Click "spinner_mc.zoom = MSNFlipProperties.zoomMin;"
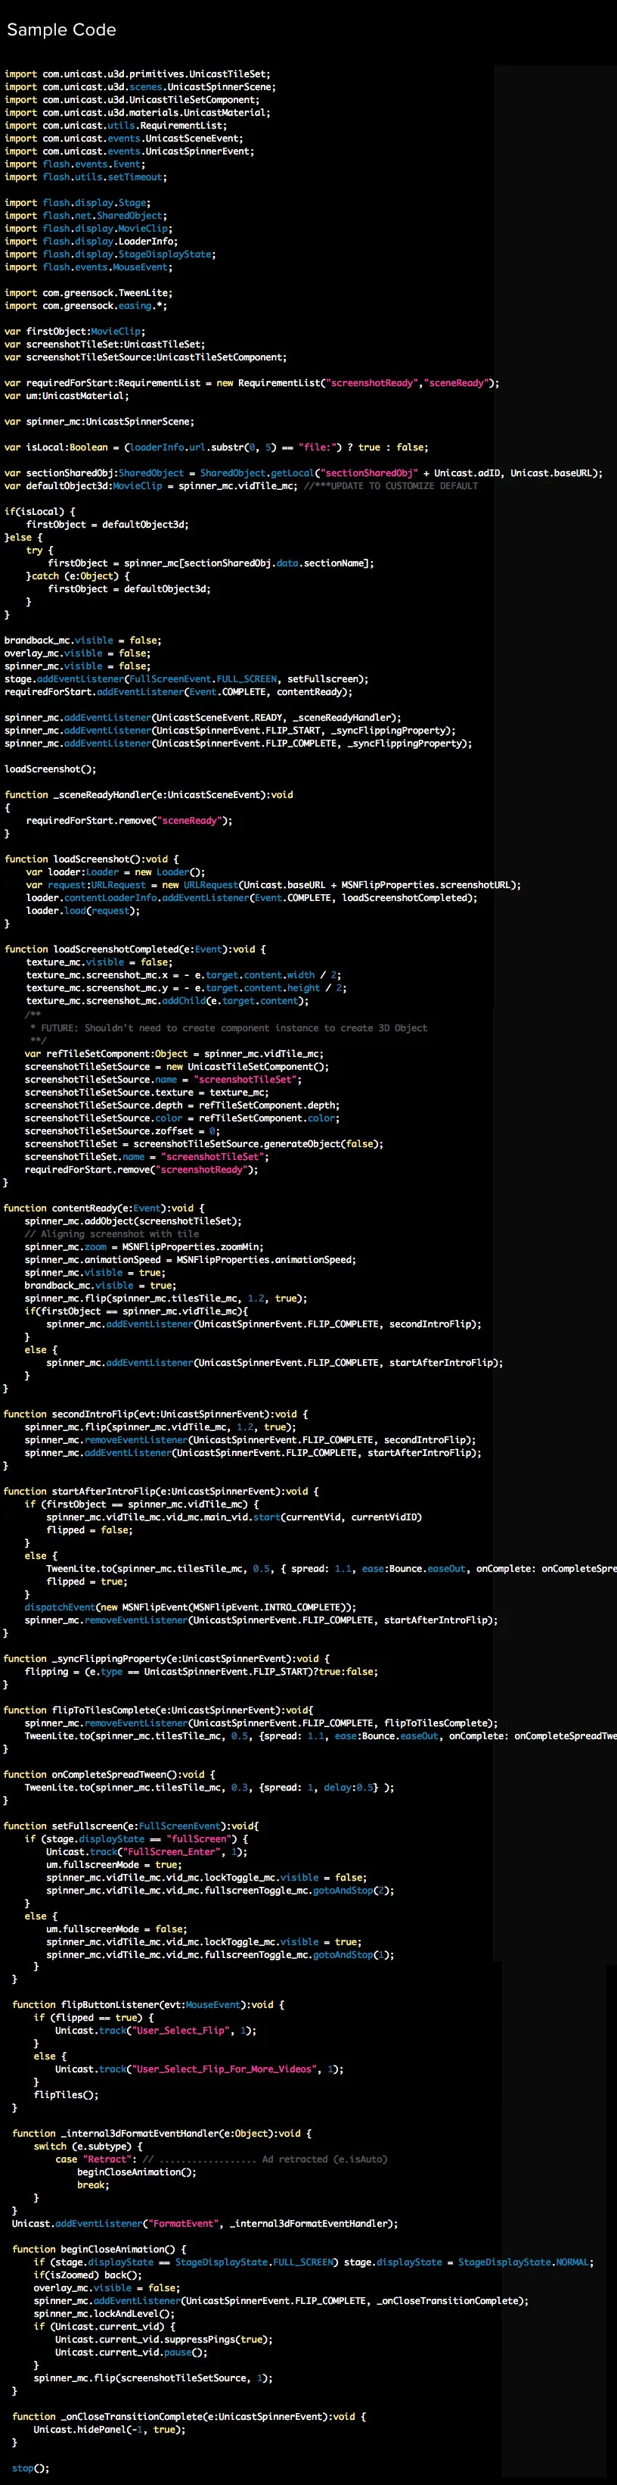The width and height of the screenshot is (617, 2485). 144,1247
